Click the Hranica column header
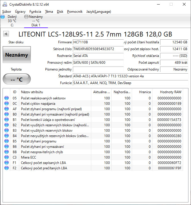 [x=142, y=92]
